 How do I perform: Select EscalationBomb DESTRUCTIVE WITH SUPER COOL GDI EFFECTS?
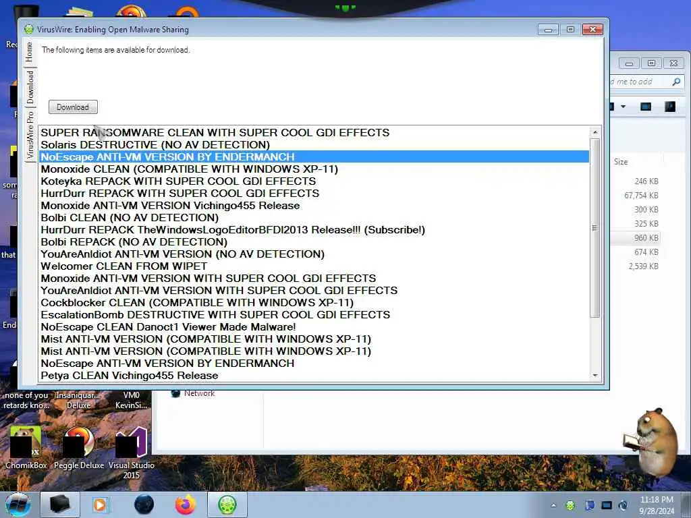coord(314,315)
